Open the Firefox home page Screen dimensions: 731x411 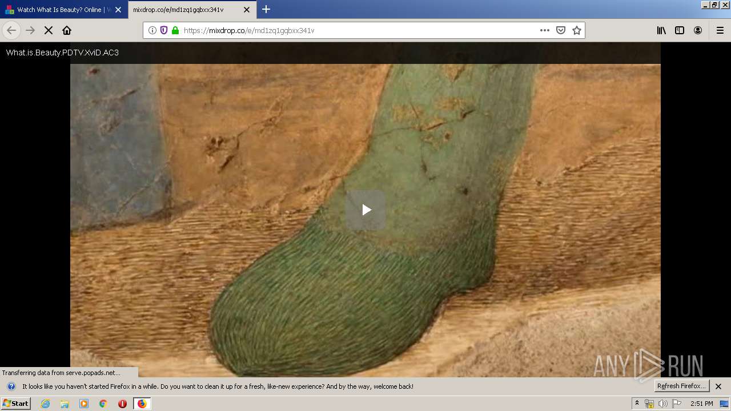67,30
